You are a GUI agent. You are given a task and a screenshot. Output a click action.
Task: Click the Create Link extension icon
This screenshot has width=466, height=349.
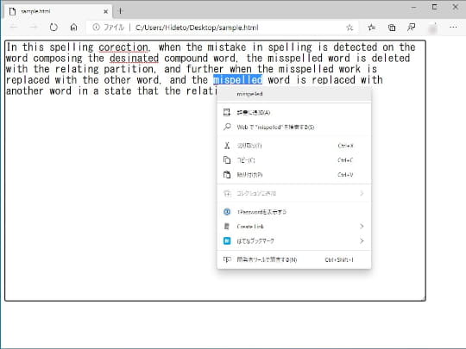(x=227, y=227)
